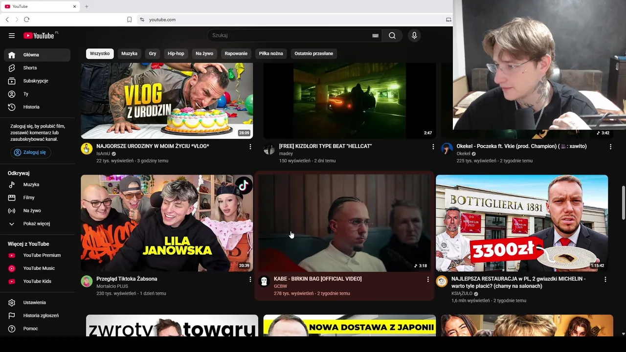Go back in the browser
Image resolution: width=626 pixels, height=352 pixels.
point(7,20)
